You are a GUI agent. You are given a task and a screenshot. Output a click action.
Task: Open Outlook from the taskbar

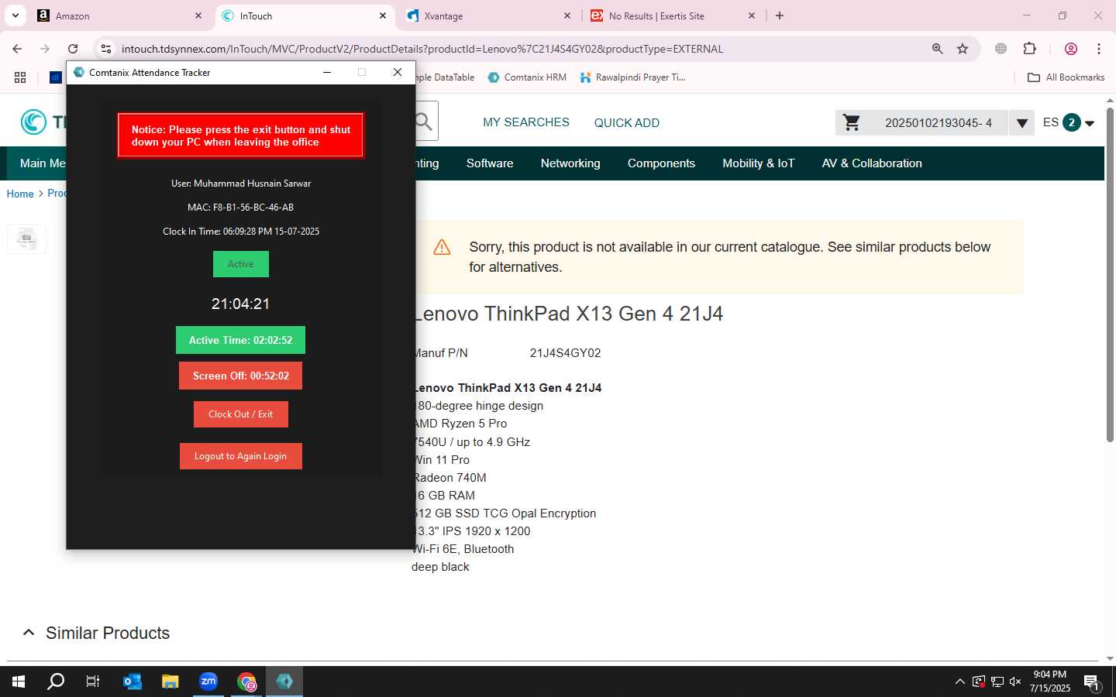point(133,682)
